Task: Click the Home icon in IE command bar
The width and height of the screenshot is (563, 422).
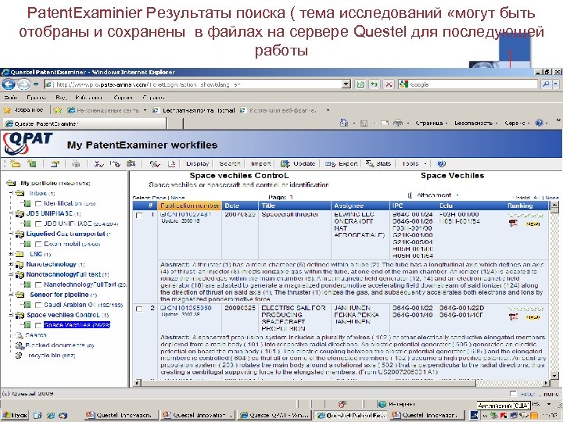Action: point(343,123)
